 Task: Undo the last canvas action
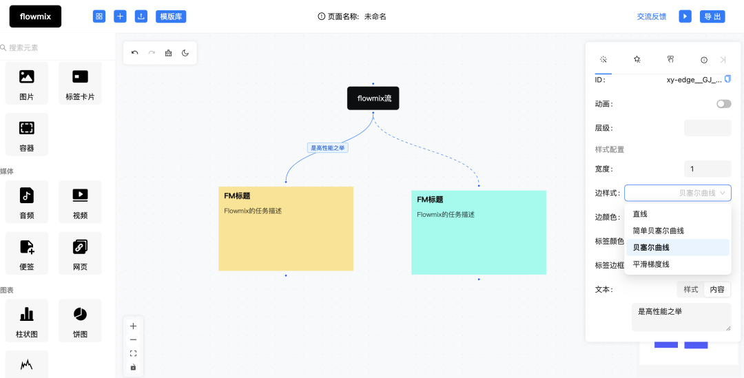pos(135,53)
